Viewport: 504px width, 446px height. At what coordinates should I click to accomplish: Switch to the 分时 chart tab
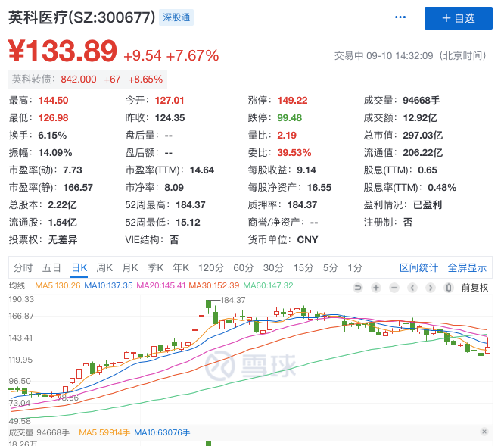[x=23, y=267]
